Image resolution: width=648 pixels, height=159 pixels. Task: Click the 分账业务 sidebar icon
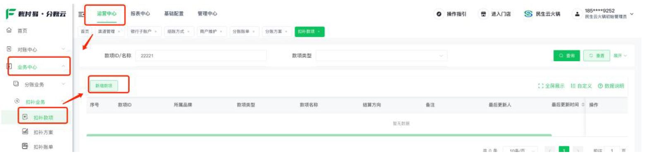(x=16, y=84)
